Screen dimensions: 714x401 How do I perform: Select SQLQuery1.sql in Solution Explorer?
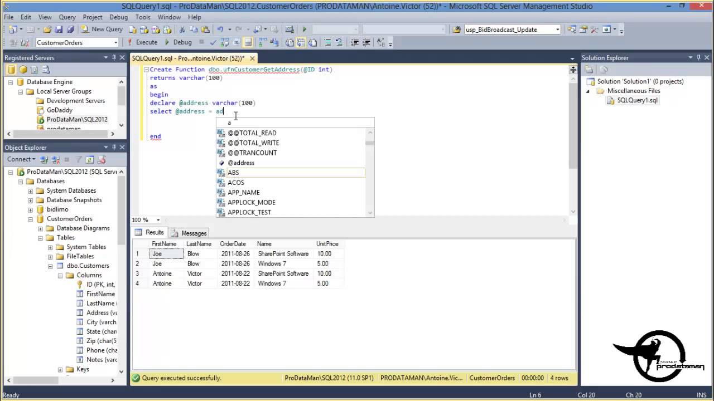pos(637,100)
